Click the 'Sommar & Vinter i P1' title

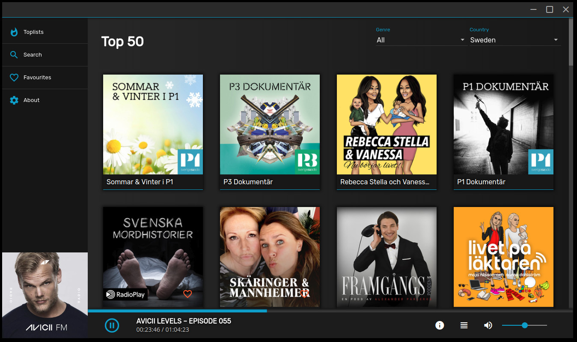point(140,182)
